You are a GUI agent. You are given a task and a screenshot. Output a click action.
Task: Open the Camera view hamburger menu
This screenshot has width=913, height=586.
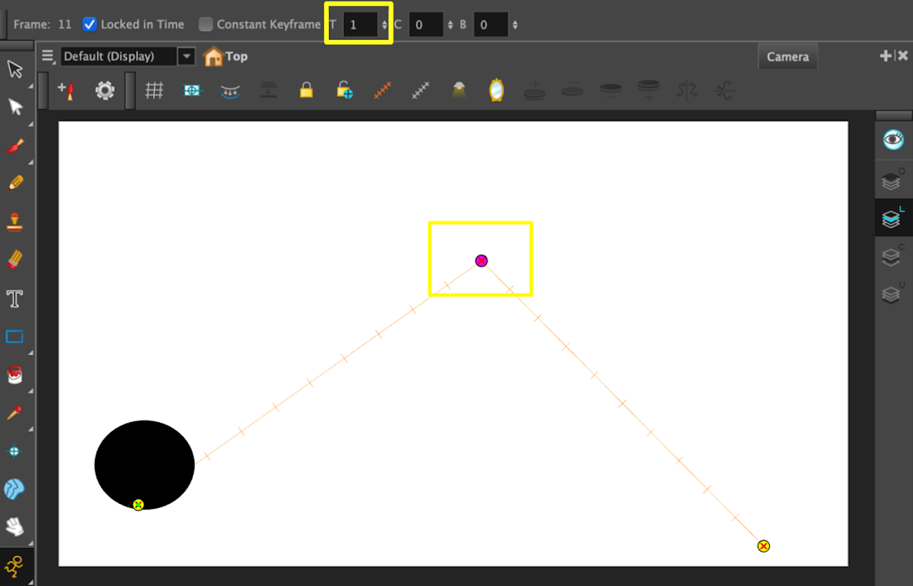pyautogui.click(x=48, y=57)
